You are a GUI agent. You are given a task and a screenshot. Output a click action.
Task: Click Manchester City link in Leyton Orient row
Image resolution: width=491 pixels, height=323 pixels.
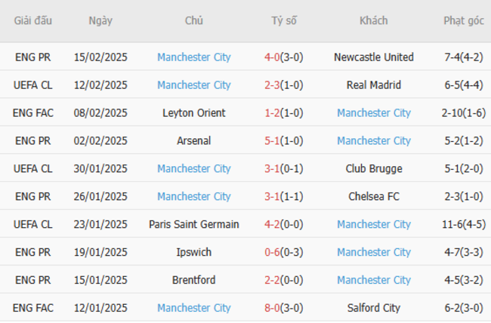coord(374,113)
